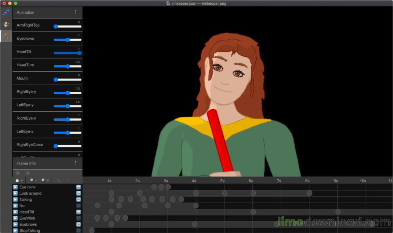Toggle loop on the HeadTilt animation
The image size is (393, 233).
click(78, 212)
